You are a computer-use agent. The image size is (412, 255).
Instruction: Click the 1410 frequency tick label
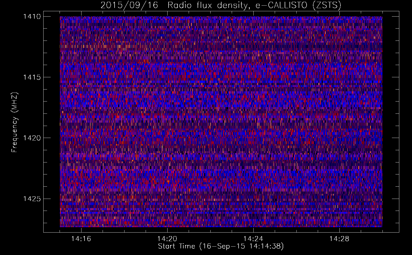coord(32,17)
